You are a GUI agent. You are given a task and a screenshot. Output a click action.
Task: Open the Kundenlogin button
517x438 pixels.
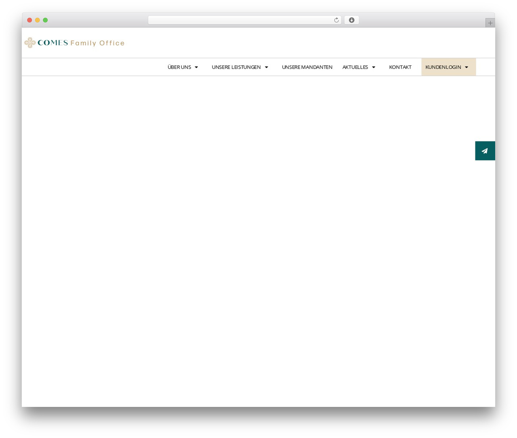click(448, 67)
